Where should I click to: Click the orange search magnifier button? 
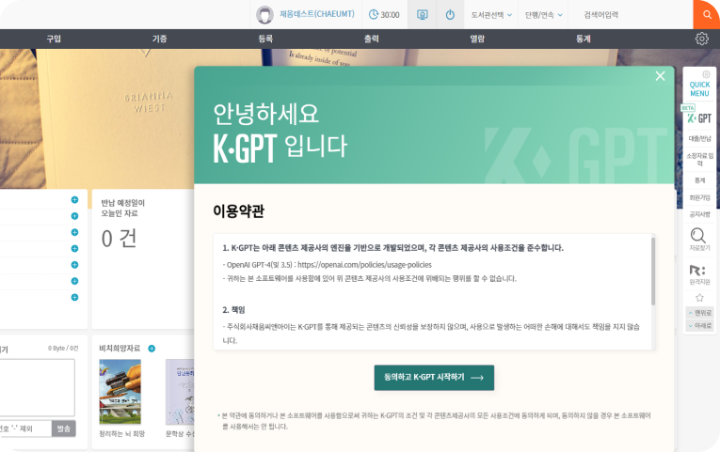[x=707, y=15]
